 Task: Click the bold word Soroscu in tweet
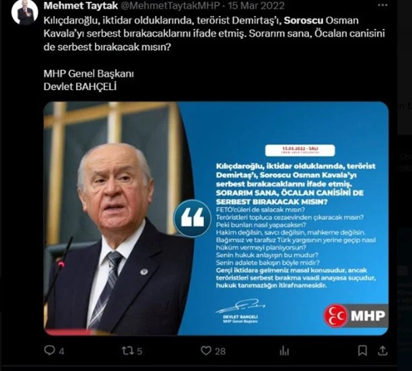coord(304,20)
